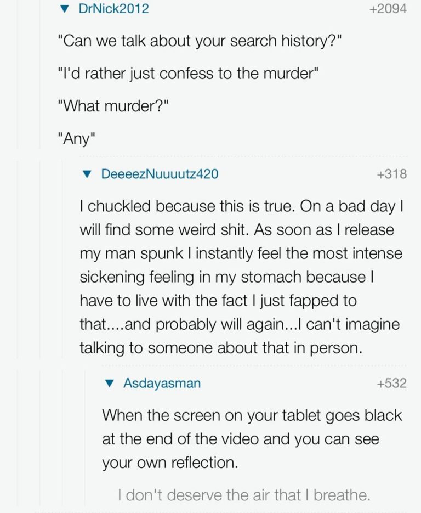Click the "I'd rather just confess" line
421x513 pixels.
click(x=189, y=74)
